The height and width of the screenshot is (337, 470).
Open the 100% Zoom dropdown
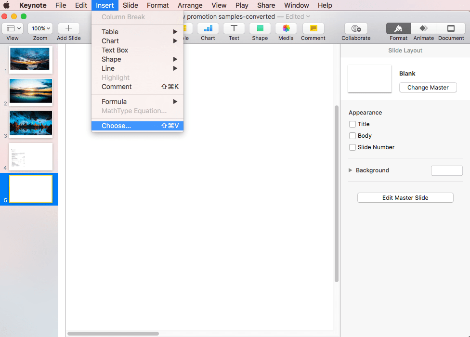pos(40,29)
